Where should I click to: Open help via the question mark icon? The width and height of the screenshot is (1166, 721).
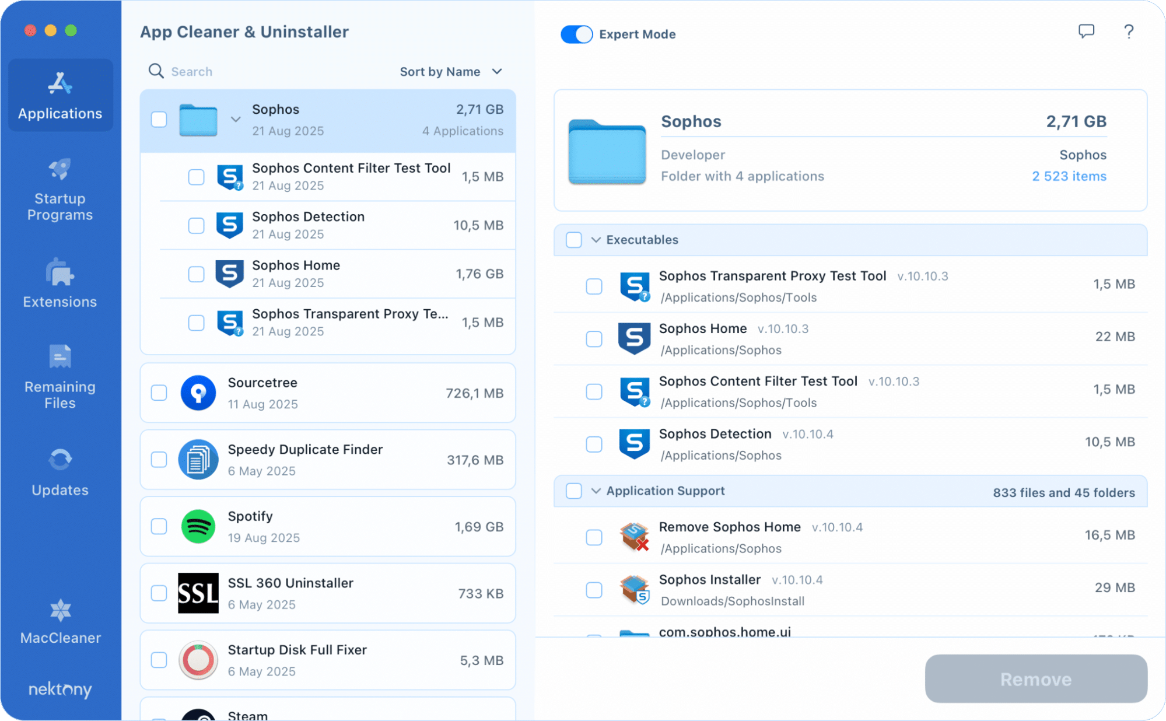(x=1128, y=32)
